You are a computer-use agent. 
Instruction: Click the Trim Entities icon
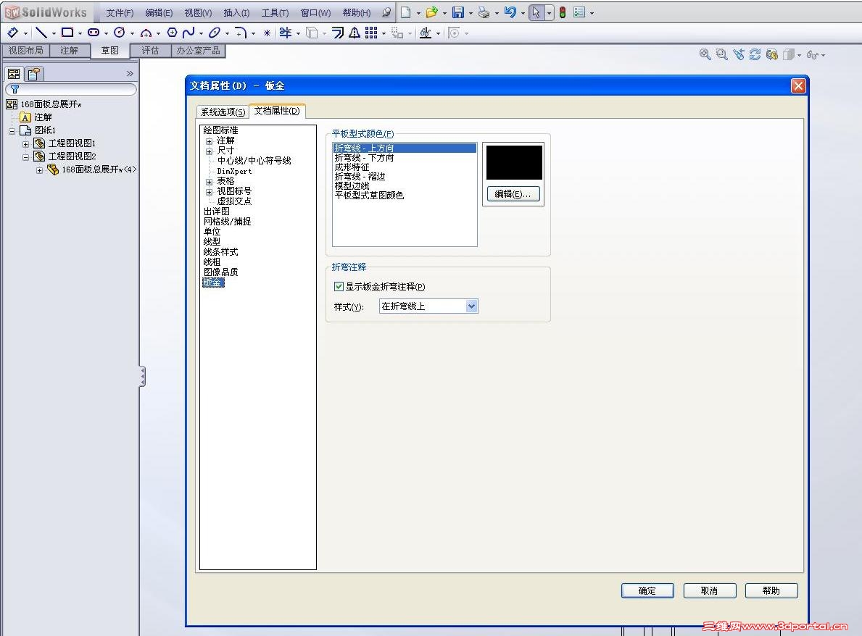(286, 33)
